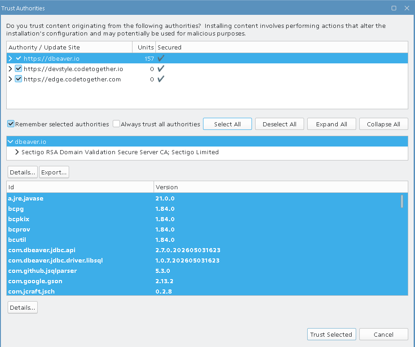Image resolution: width=415 pixels, height=347 pixels.
Task: Select the com.jcraft.jsch row
Action: (207, 291)
